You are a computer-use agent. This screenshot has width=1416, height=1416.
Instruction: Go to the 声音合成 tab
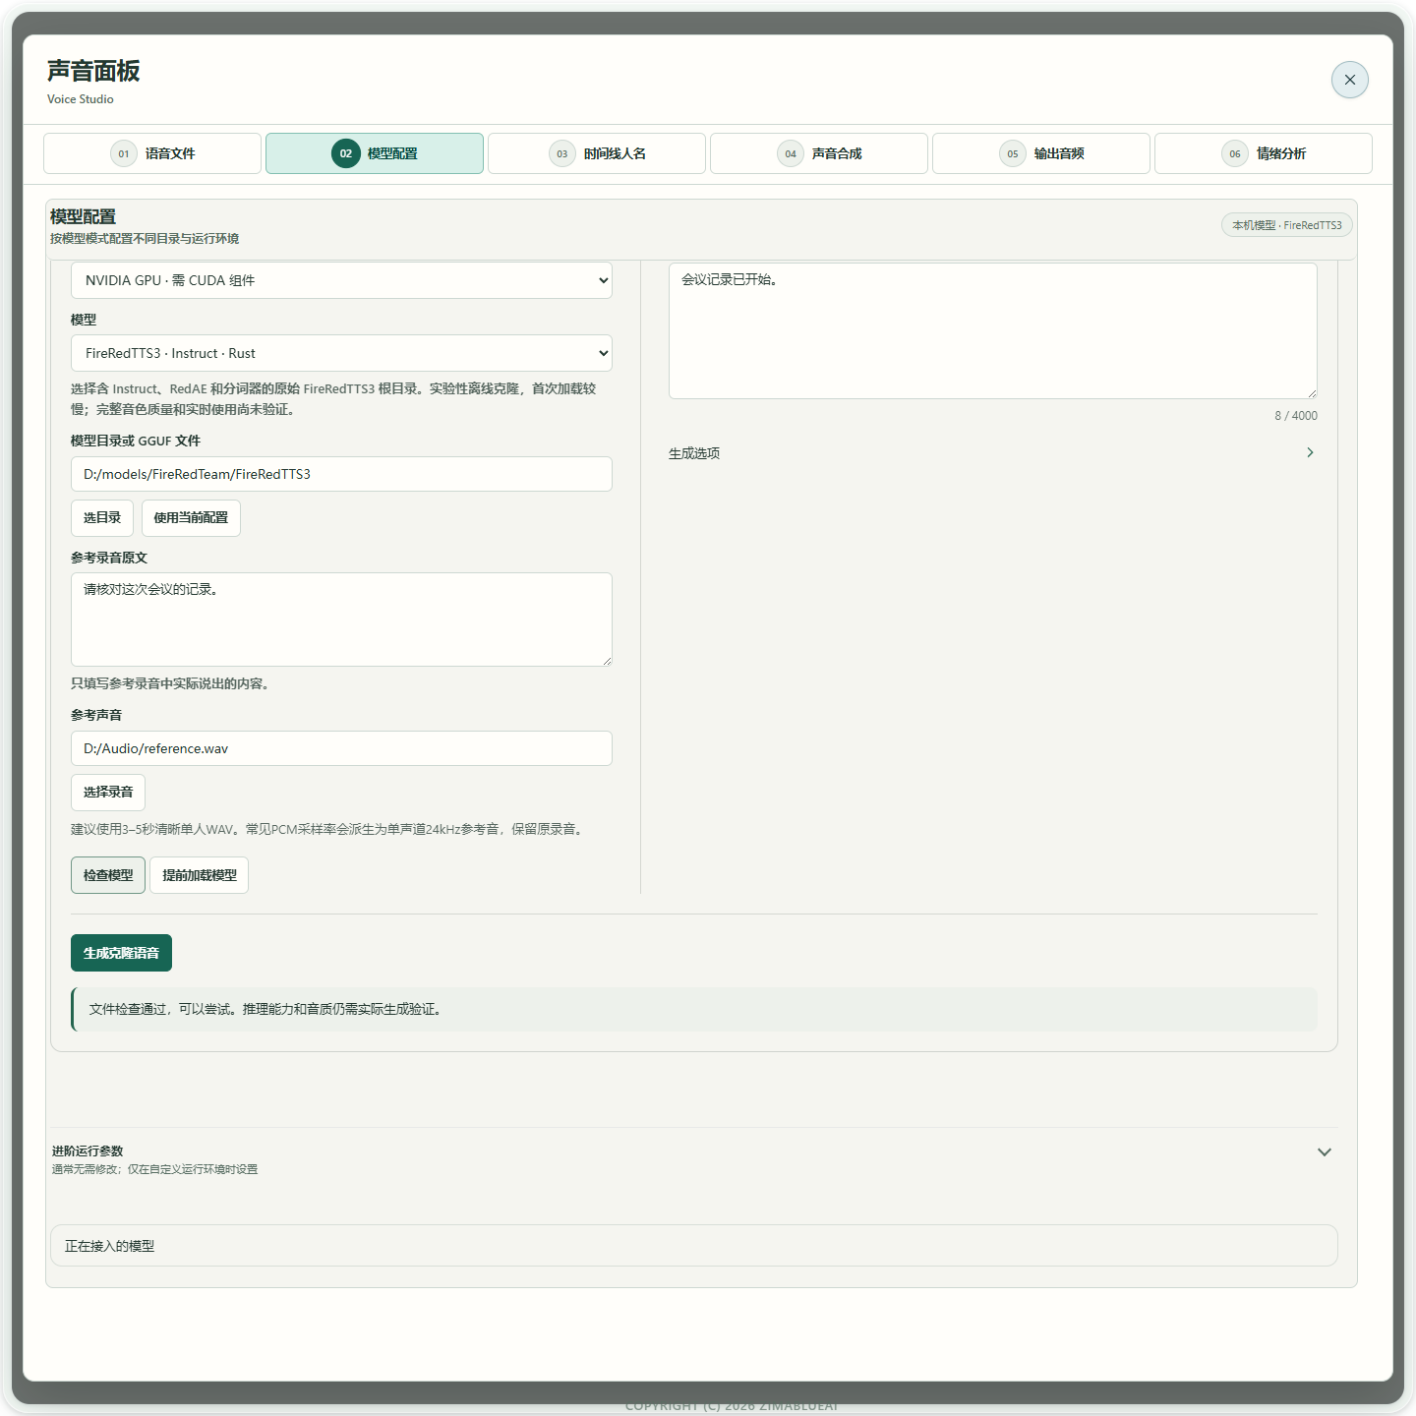click(819, 153)
